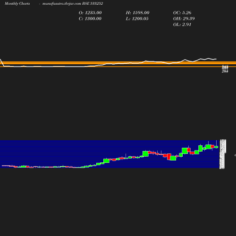Click the last green candlestick with tall wick
Image resolution: width=236 pixels, height=236 pixels.
216,147
